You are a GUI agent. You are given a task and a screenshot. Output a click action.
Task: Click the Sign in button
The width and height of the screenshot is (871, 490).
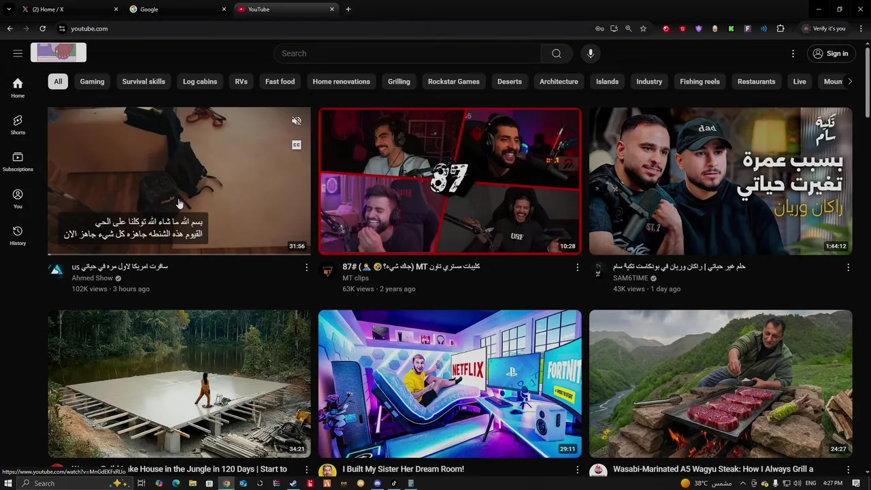pyautogui.click(x=831, y=54)
